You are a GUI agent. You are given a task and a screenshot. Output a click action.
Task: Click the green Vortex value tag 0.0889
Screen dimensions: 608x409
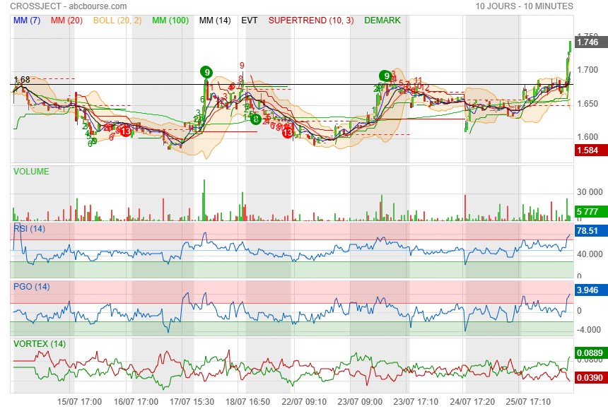coord(590,352)
